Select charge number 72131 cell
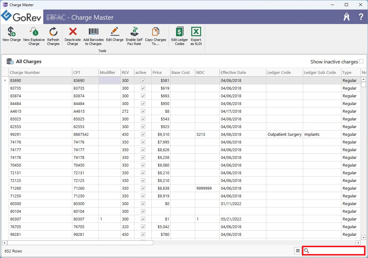The image size is (368, 258). [x=40, y=173]
